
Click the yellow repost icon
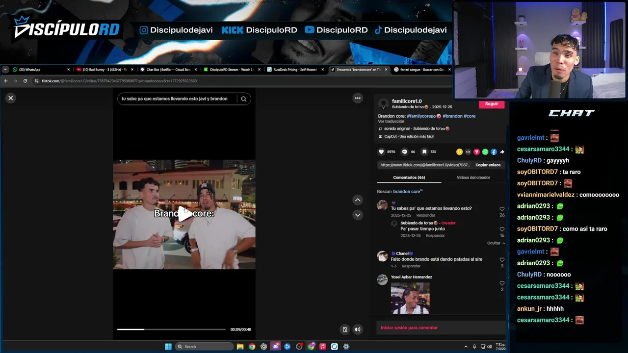click(459, 152)
